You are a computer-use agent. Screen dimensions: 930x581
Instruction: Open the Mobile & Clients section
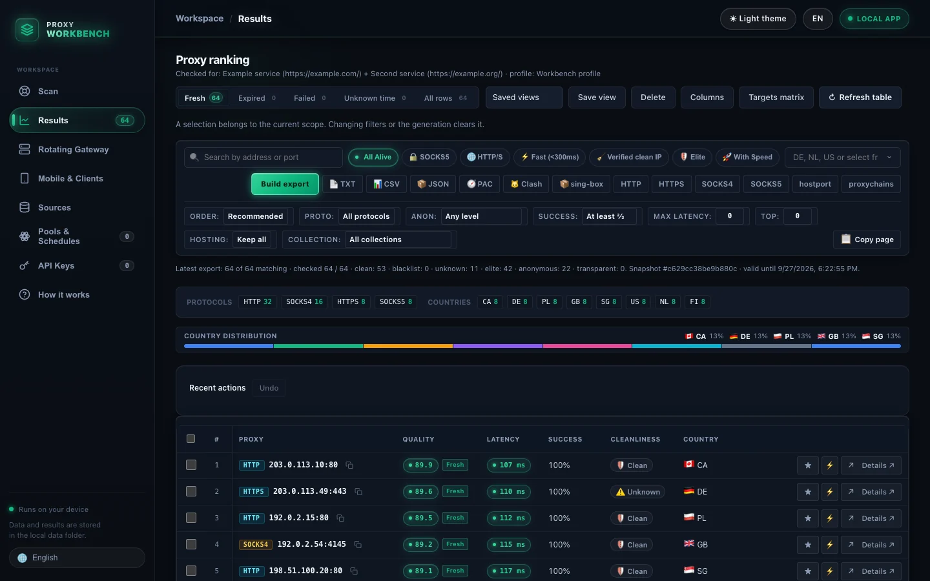(x=77, y=178)
